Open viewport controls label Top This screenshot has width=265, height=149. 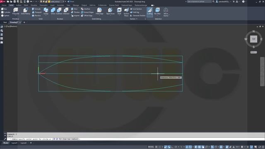click(x=8, y=26)
